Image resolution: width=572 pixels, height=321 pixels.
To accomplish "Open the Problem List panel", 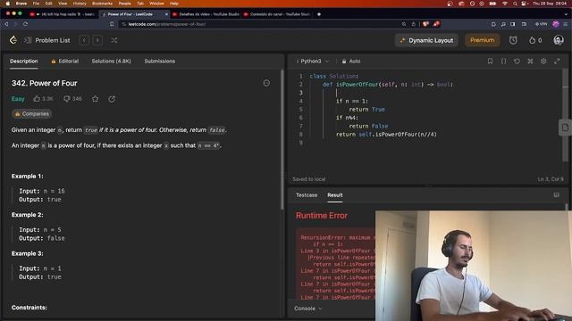I will point(47,40).
